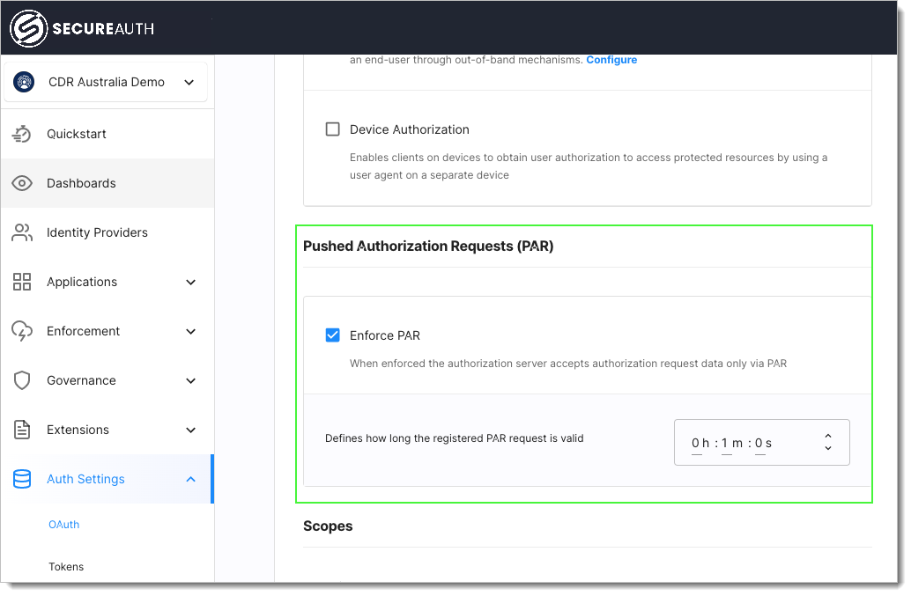Click the Enforce PAR label
The image size is (911, 596).
[x=385, y=335]
